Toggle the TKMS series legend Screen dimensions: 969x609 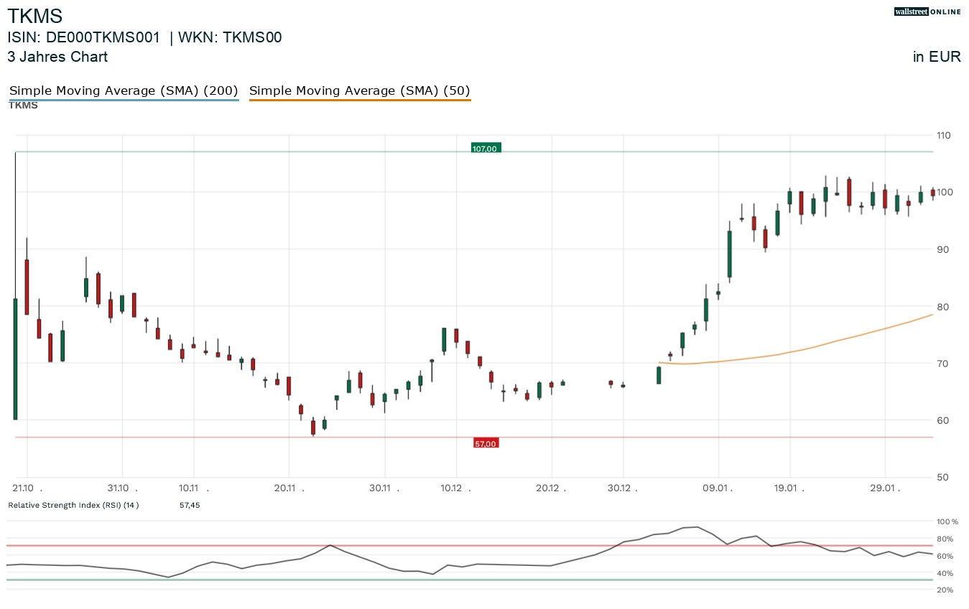[22, 105]
